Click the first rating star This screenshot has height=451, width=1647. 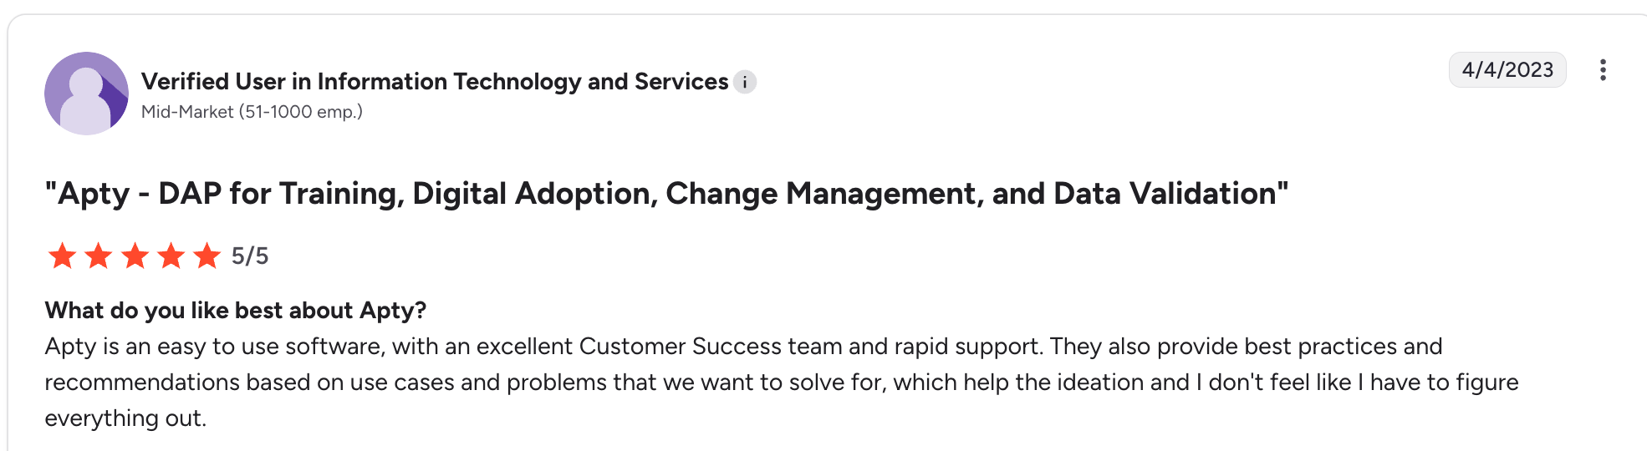63,256
